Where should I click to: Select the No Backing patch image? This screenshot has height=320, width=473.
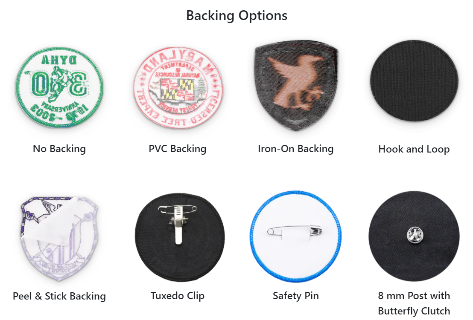point(59,87)
